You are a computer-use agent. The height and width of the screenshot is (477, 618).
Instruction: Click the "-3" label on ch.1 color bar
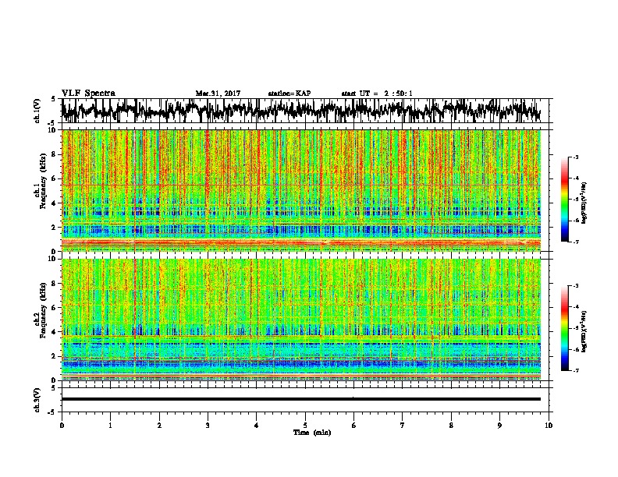575,157
